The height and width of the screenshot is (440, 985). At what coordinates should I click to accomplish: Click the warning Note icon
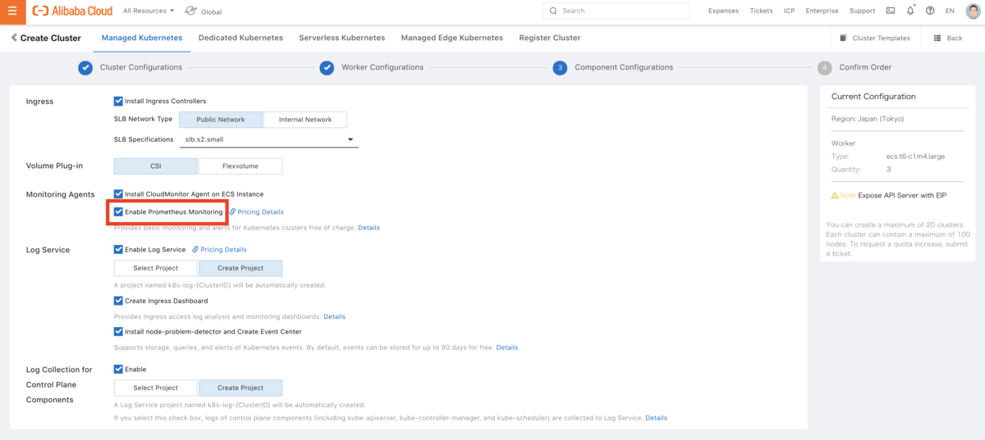[835, 195]
